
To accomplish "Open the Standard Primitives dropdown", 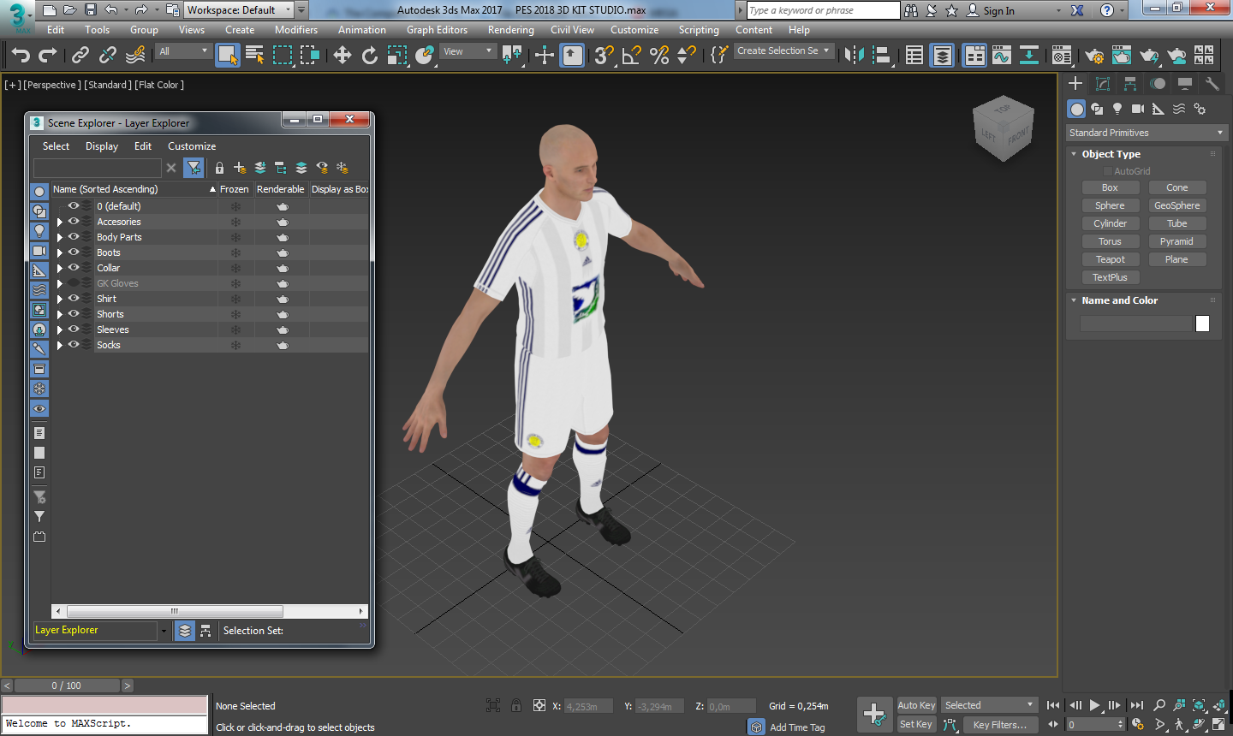I will (x=1146, y=132).
